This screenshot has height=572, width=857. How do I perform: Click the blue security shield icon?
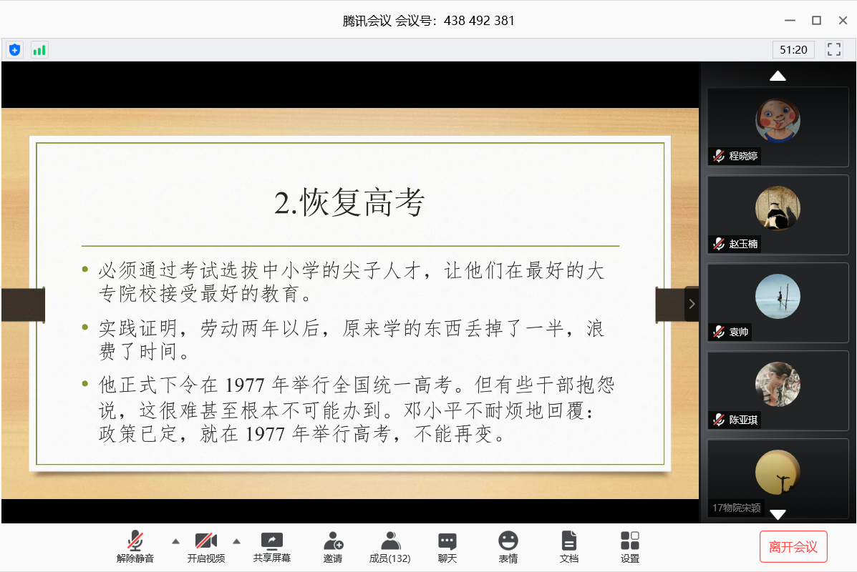pos(14,49)
